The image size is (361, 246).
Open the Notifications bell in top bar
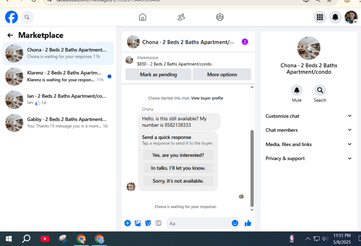coord(335,17)
